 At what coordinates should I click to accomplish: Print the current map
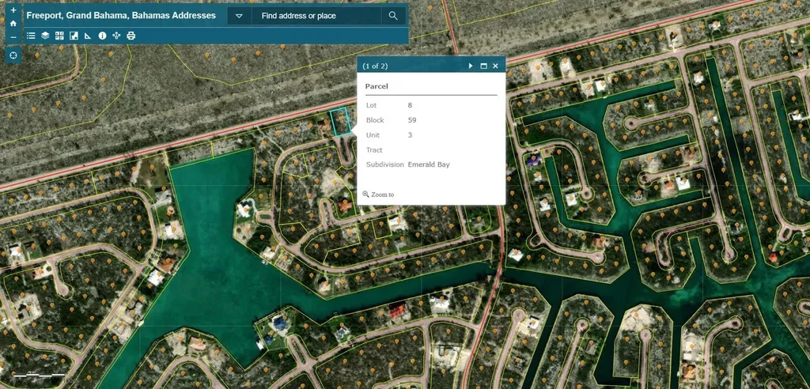[131, 36]
